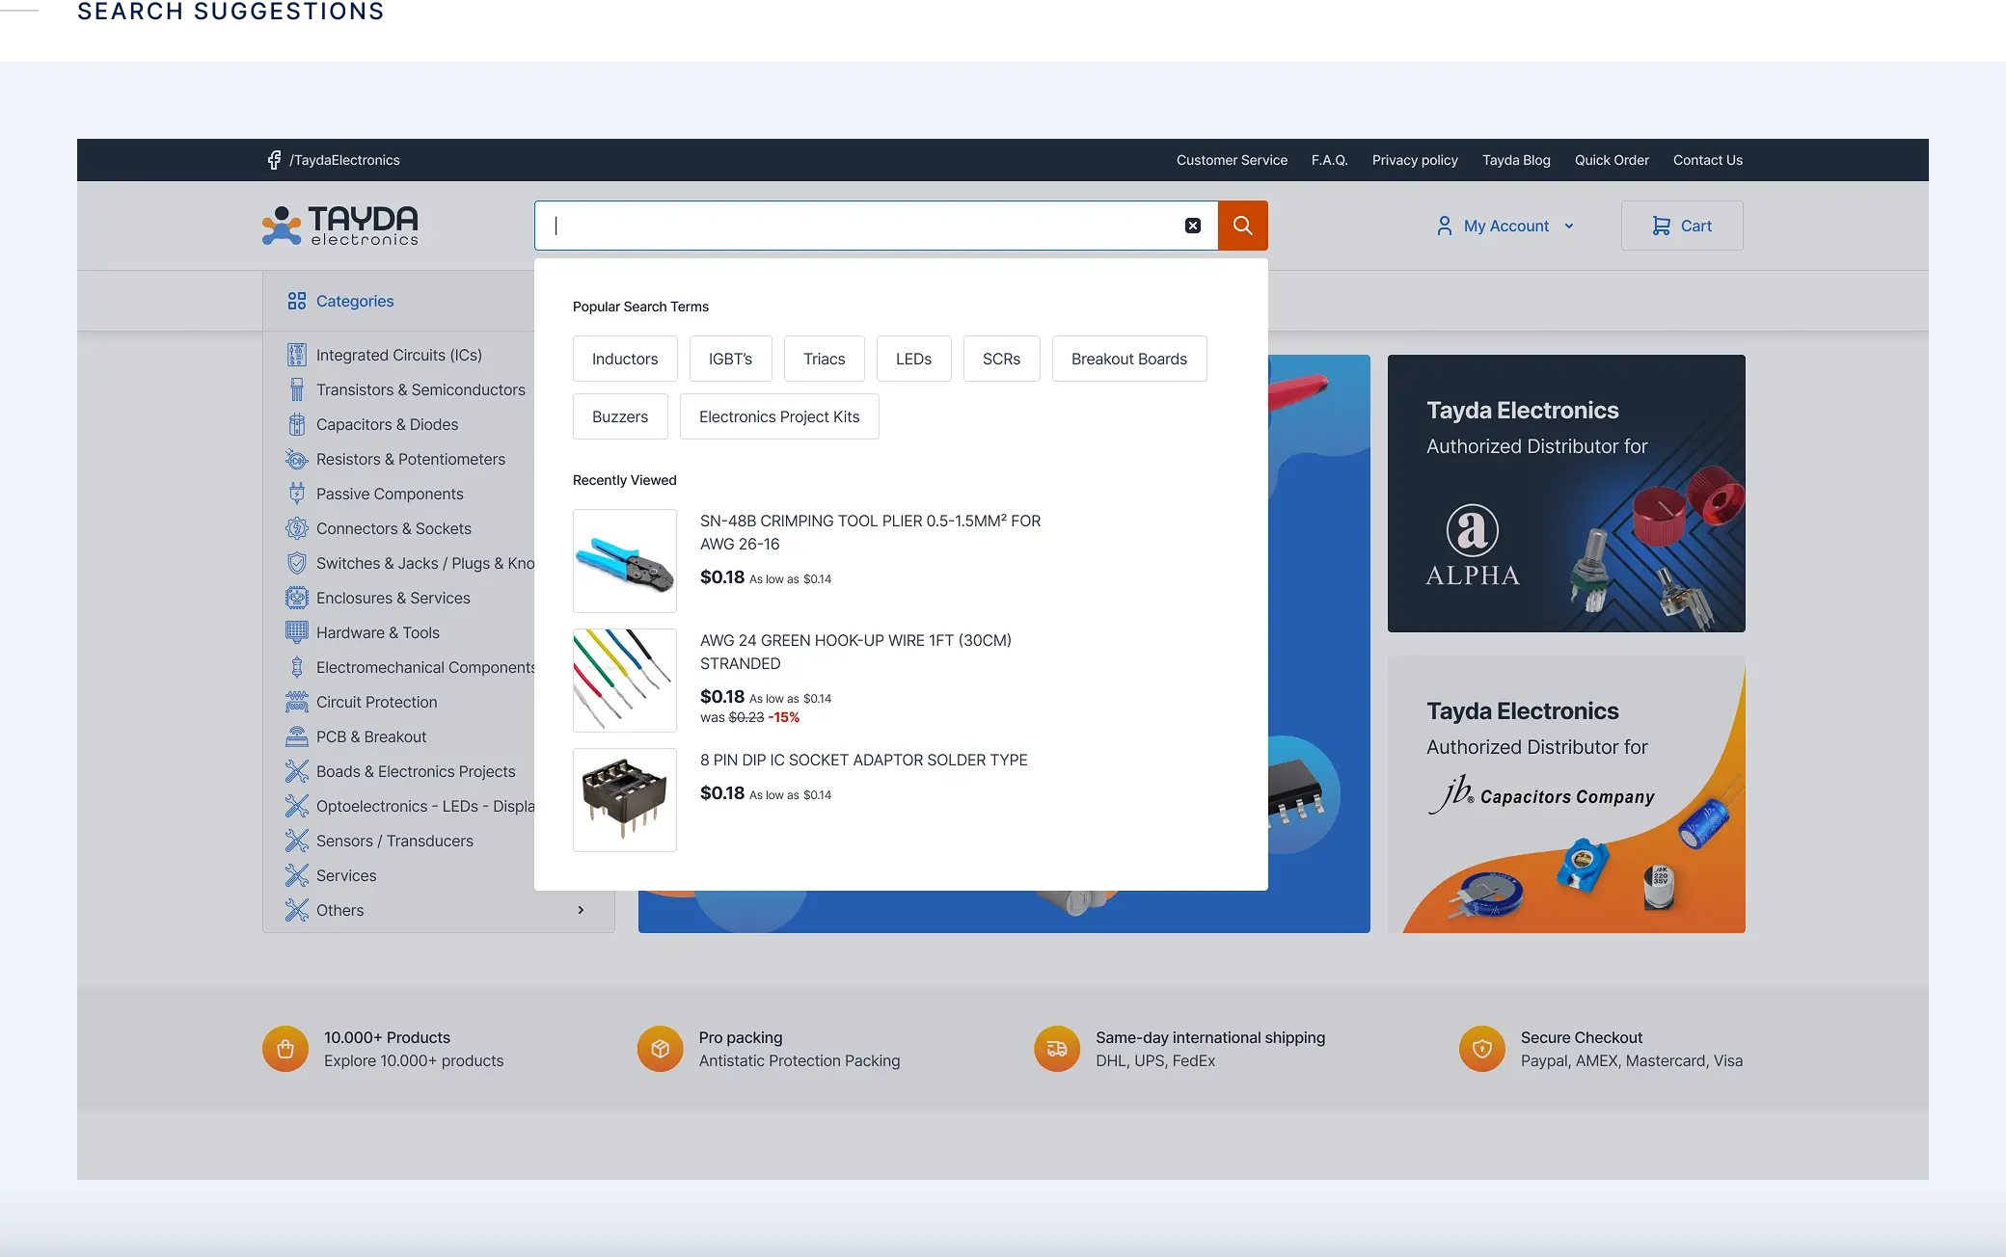Click the orange search magnifier button
The width and height of the screenshot is (2006, 1257).
1242,226
